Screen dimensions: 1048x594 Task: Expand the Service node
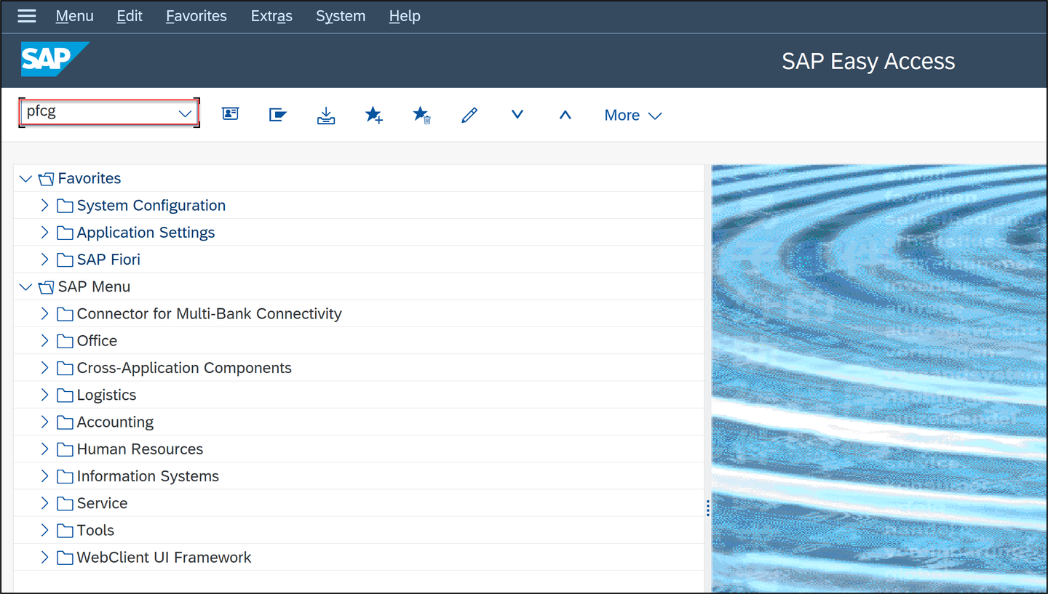(x=44, y=503)
